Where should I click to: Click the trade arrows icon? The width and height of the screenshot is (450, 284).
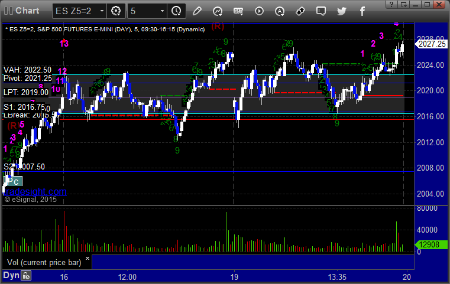[x=300, y=11]
